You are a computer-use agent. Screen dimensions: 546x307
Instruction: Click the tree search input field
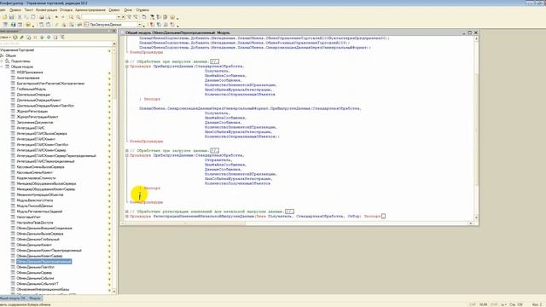click(x=55, y=43)
